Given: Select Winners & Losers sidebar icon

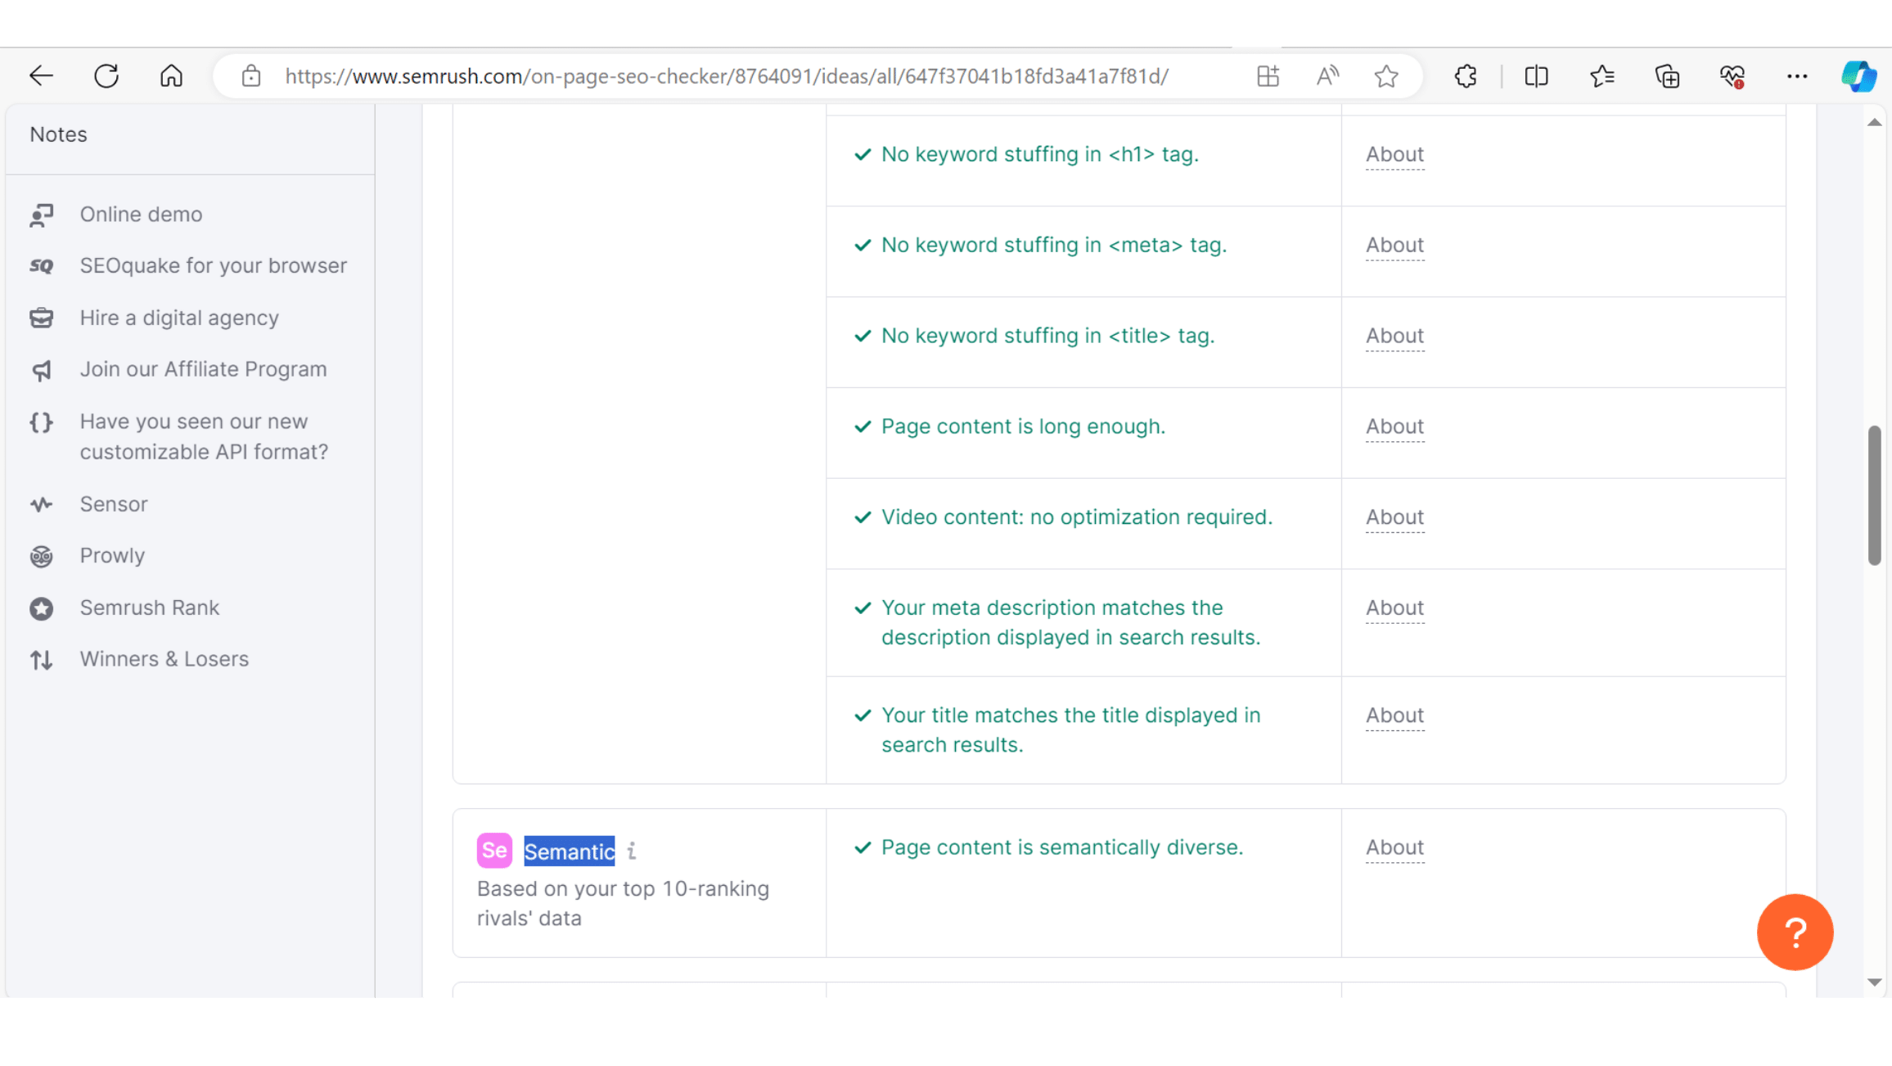Looking at the screenshot, I should [40, 659].
